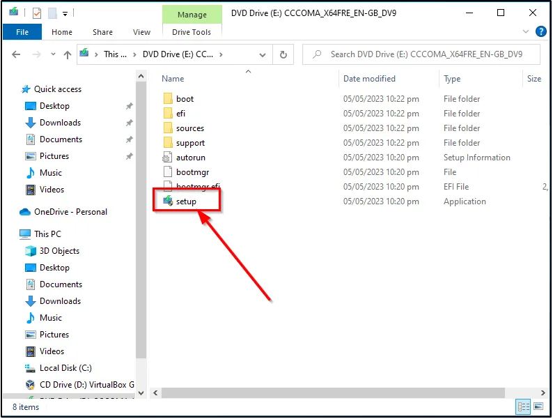Image resolution: width=553 pixels, height=419 pixels.
Task: Click the autorun Setup Information type cell
Action: click(477, 158)
